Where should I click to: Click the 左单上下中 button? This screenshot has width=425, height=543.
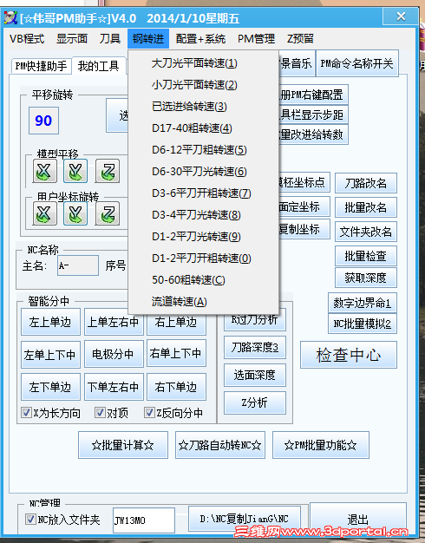tap(50, 355)
